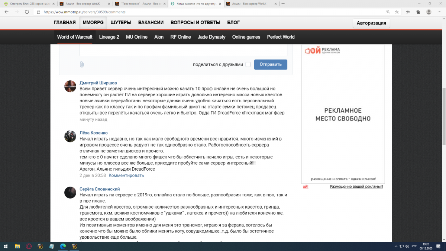Add page to favorites with star icon
Viewport: 446px width, 251px height.
pyautogui.click(x=397, y=12)
